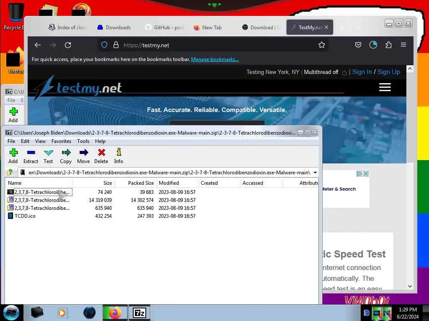
Task: Select the TCDD.ico file
Action: pos(22,216)
